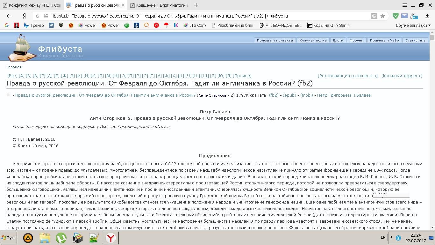Viewport: 435px width, 245px height.
Task: Open the Коды на GTA San bookmark
Action: pos(328,25)
